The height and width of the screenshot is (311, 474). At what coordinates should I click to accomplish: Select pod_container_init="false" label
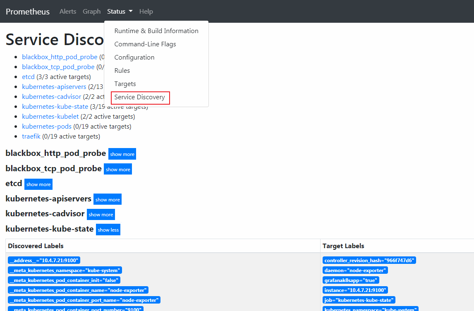click(x=64, y=280)
